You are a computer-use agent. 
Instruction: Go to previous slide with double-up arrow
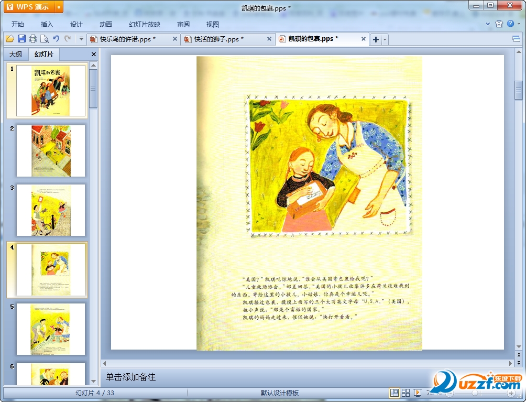pyautogui.click(x=519, y=355)
